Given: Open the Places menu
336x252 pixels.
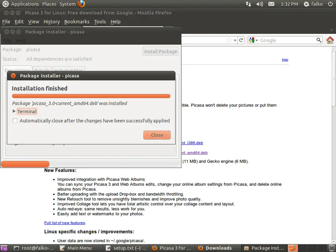Looking at the screenshot, I should tap(49, 4).
